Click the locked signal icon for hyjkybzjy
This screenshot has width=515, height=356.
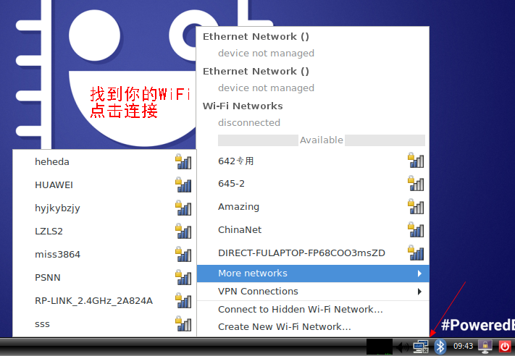point(183,208)
